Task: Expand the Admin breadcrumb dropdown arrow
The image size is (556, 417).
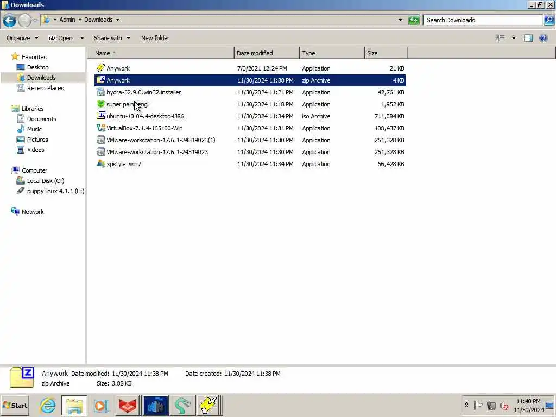Action: (80, 20)
